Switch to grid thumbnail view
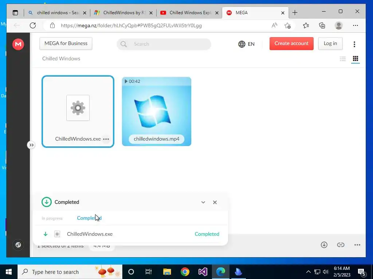 tap(356, 58)
